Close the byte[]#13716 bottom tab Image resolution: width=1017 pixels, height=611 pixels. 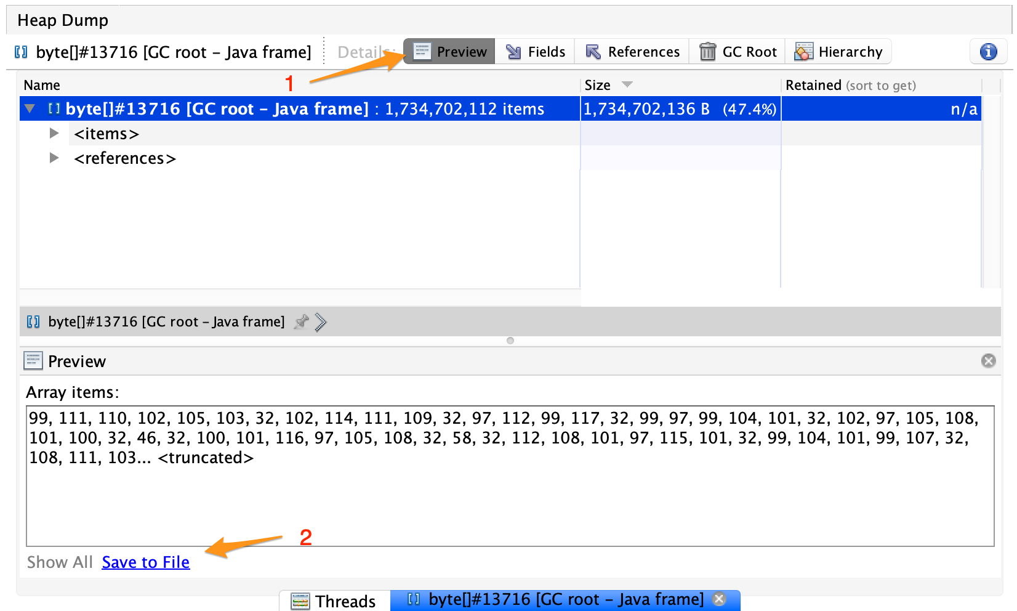tap(719, 599)
